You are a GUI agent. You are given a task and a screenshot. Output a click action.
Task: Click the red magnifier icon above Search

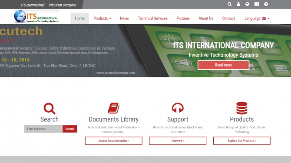[x=50, y=109]
